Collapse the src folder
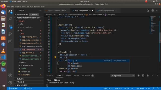This screenshot has width=161, height=90. 21,30
